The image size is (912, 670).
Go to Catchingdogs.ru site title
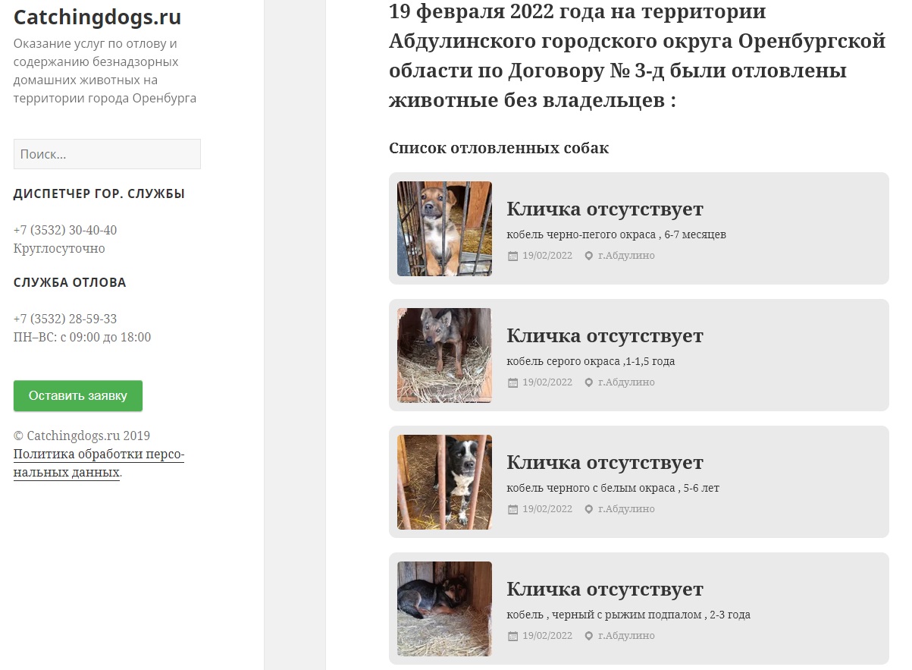click(x=98, y=17)
